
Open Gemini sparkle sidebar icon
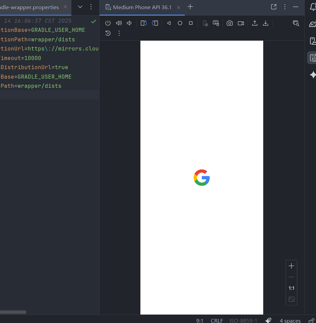(313, 75)
